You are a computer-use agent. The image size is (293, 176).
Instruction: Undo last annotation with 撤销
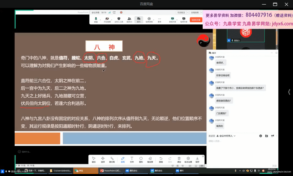point(161,159)
